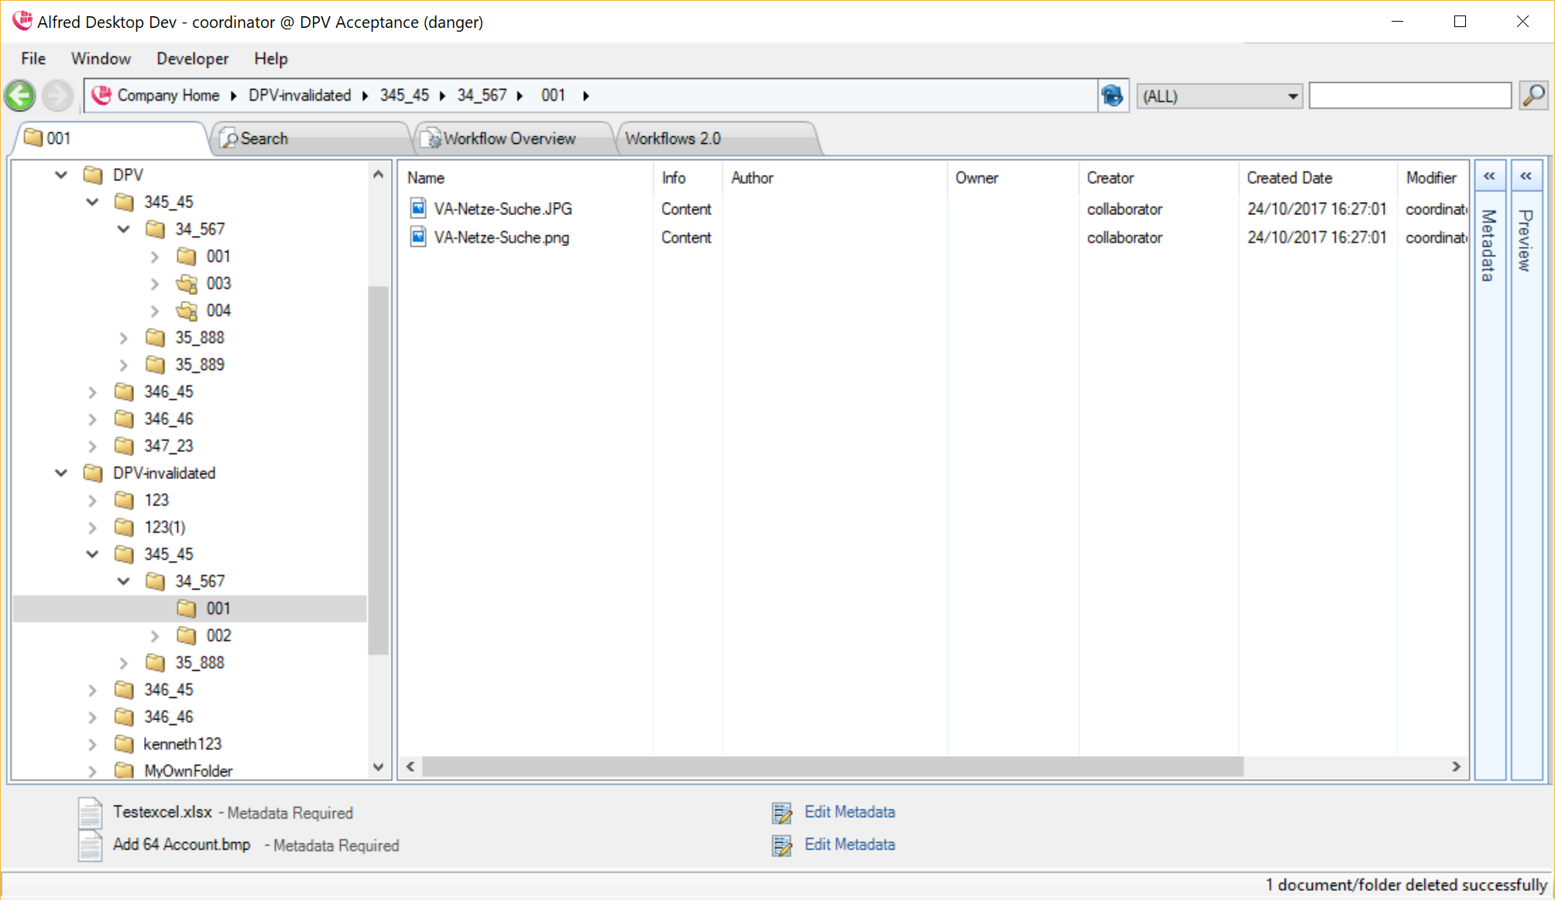Expand the 35_889 folder in tree
This screenshot has height=900, width=1555.
click(x=123, y=365)
